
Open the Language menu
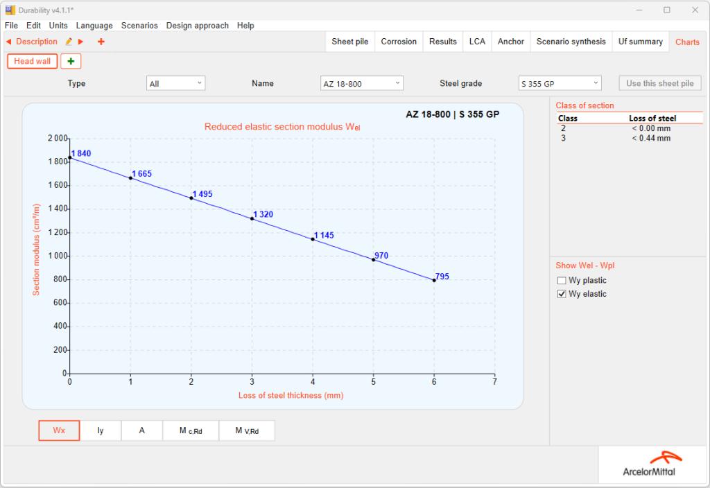tap(94, 26)
